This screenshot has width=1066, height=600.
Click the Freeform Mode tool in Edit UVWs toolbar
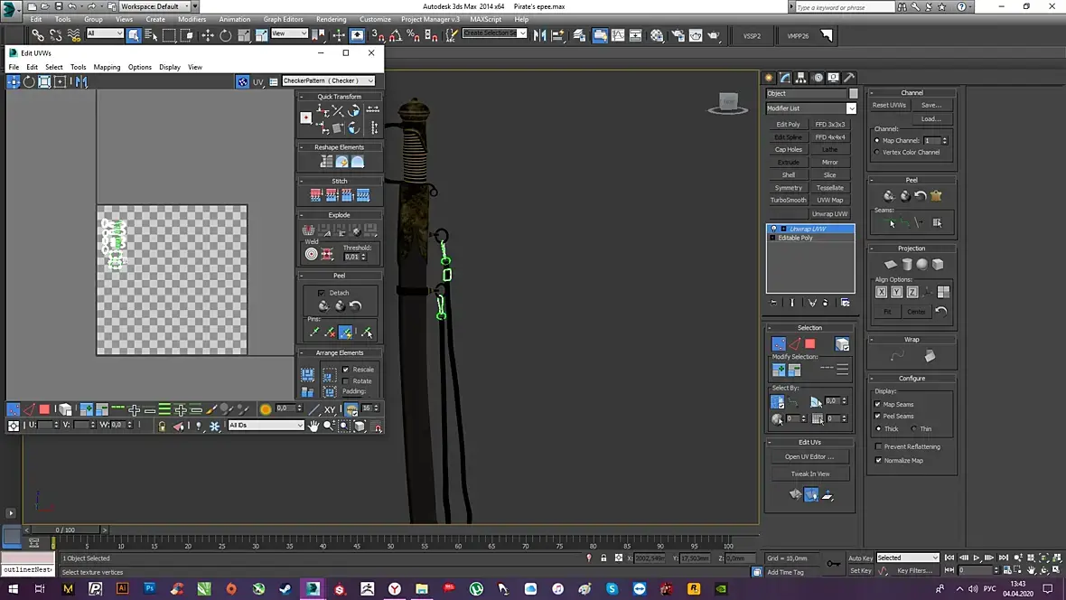click(x=60, y=81)
